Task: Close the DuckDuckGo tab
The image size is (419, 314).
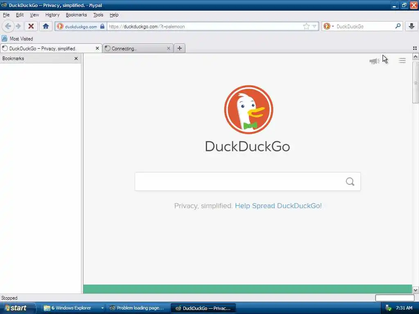Action: [x=97, y=48]
